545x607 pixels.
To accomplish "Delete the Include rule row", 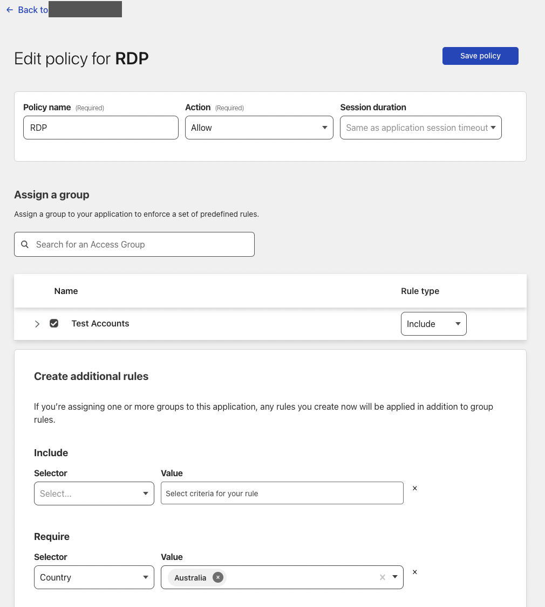I will pos(414,488).
